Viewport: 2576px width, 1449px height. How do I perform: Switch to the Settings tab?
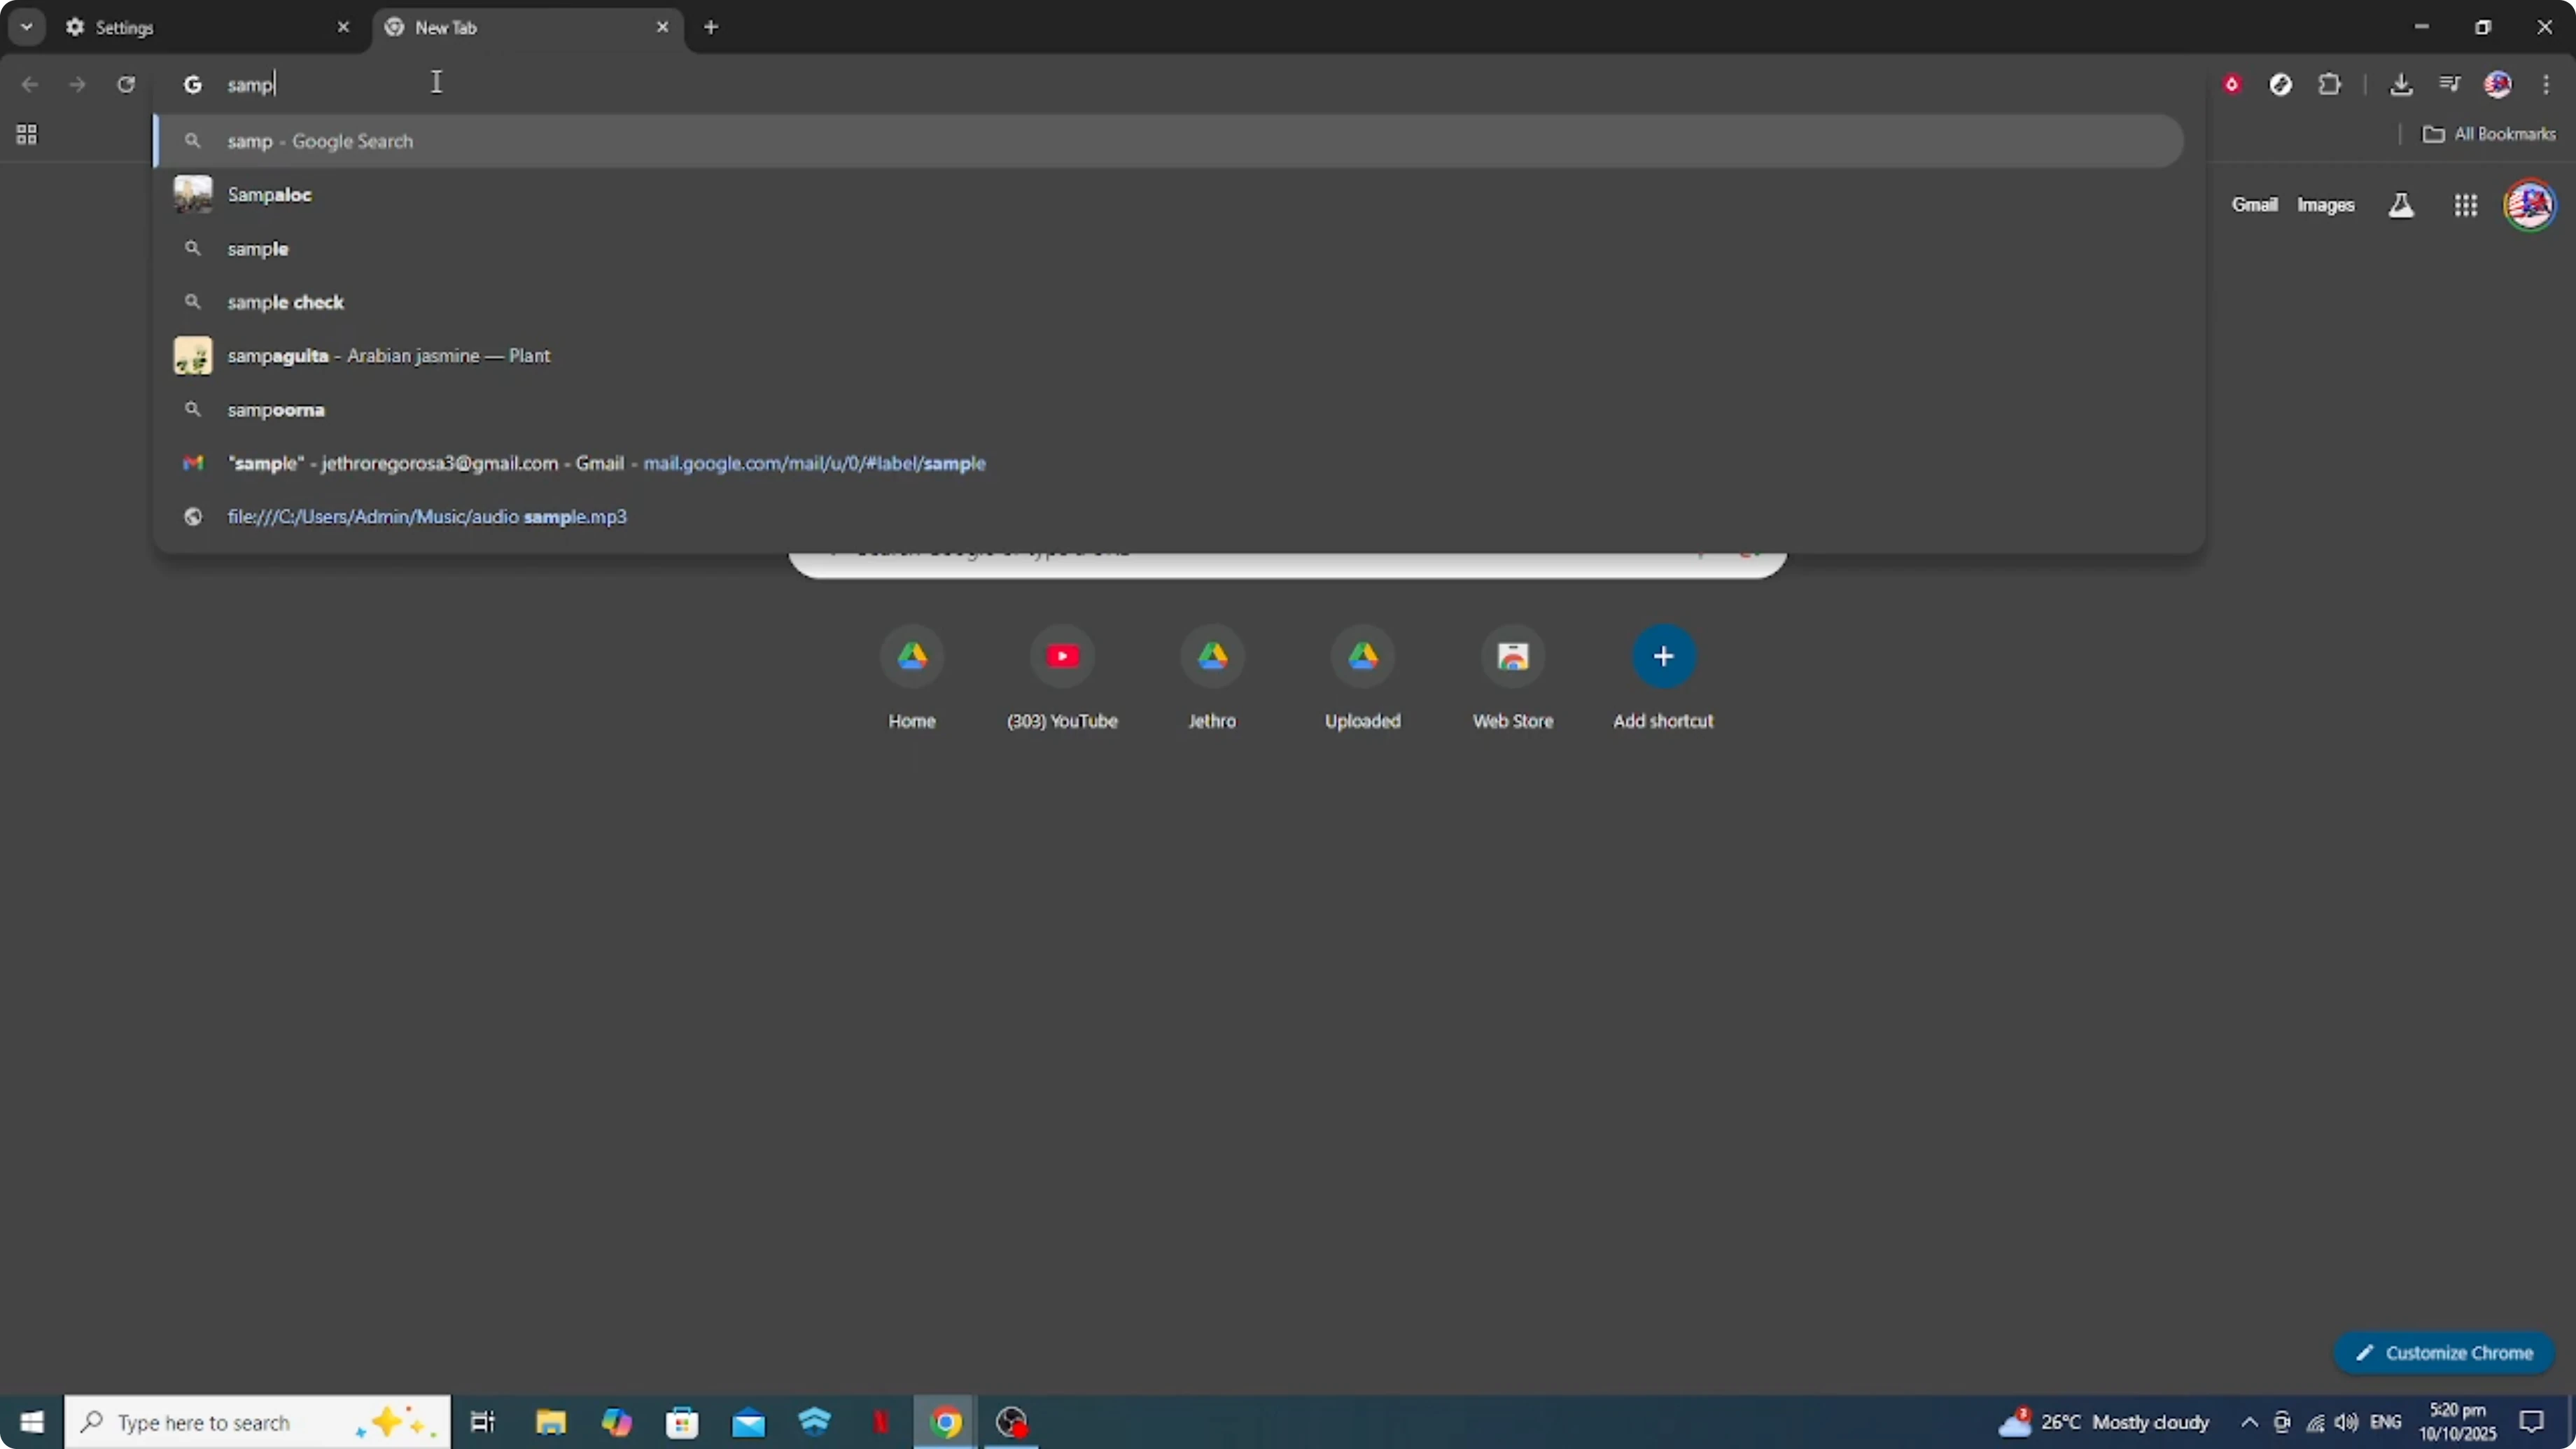tap(190, 28)
